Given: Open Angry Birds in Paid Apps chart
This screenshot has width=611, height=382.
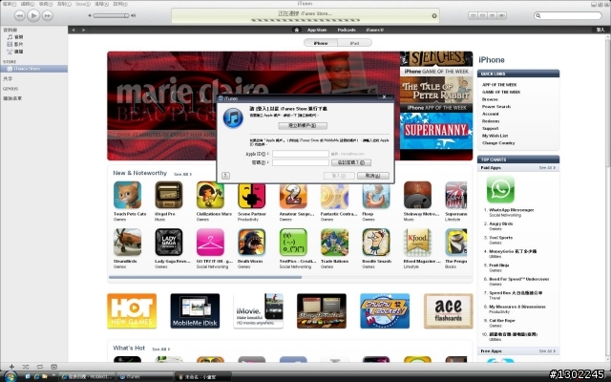Looking at the screenshot, I should click(500, 223).
